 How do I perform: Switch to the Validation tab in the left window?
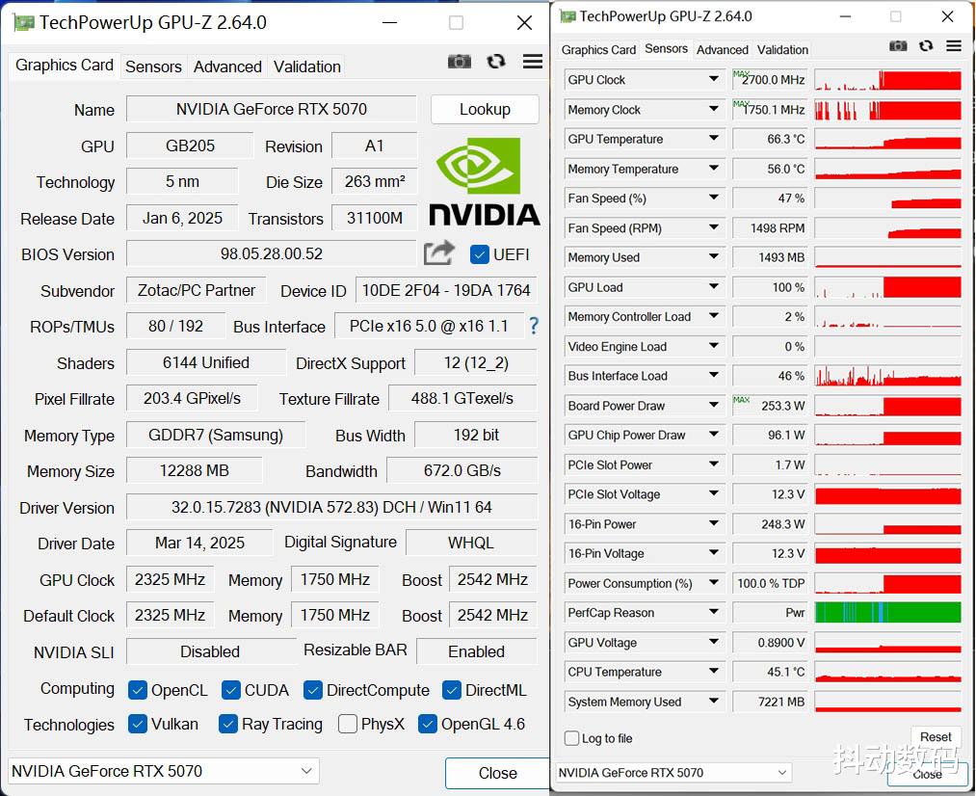pyautogui.click(x=307, y=66)
